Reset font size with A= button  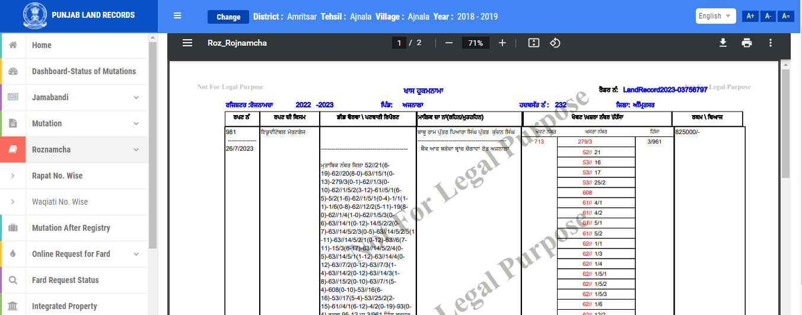coord(786,16)
